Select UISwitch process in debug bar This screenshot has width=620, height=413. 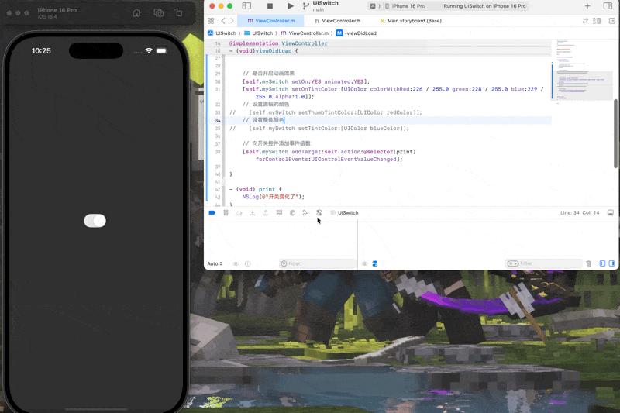click(x=344, y=212)
